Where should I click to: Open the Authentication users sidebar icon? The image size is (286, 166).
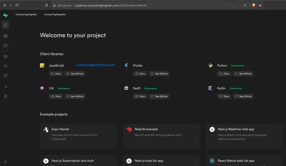coord(5,66)
